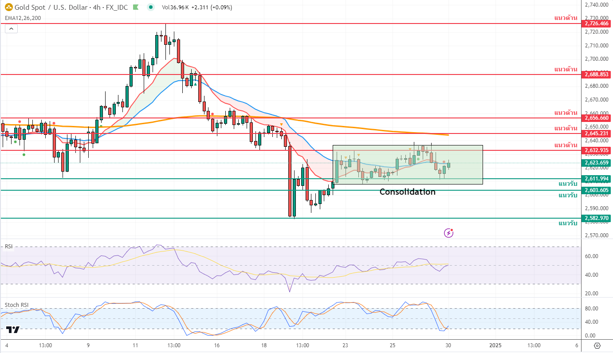Select the Consolidation text annotation
This screenshot has width=613, height=353.
point(407,192)
